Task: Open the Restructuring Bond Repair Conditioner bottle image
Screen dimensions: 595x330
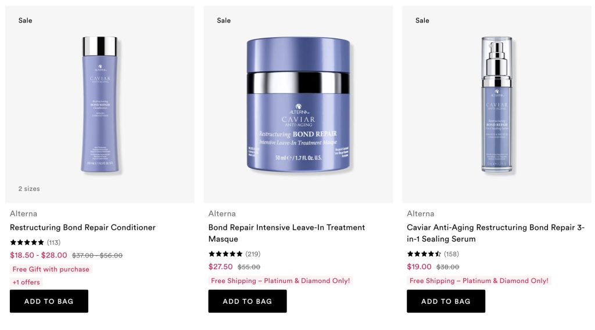Action: [100, 104]
